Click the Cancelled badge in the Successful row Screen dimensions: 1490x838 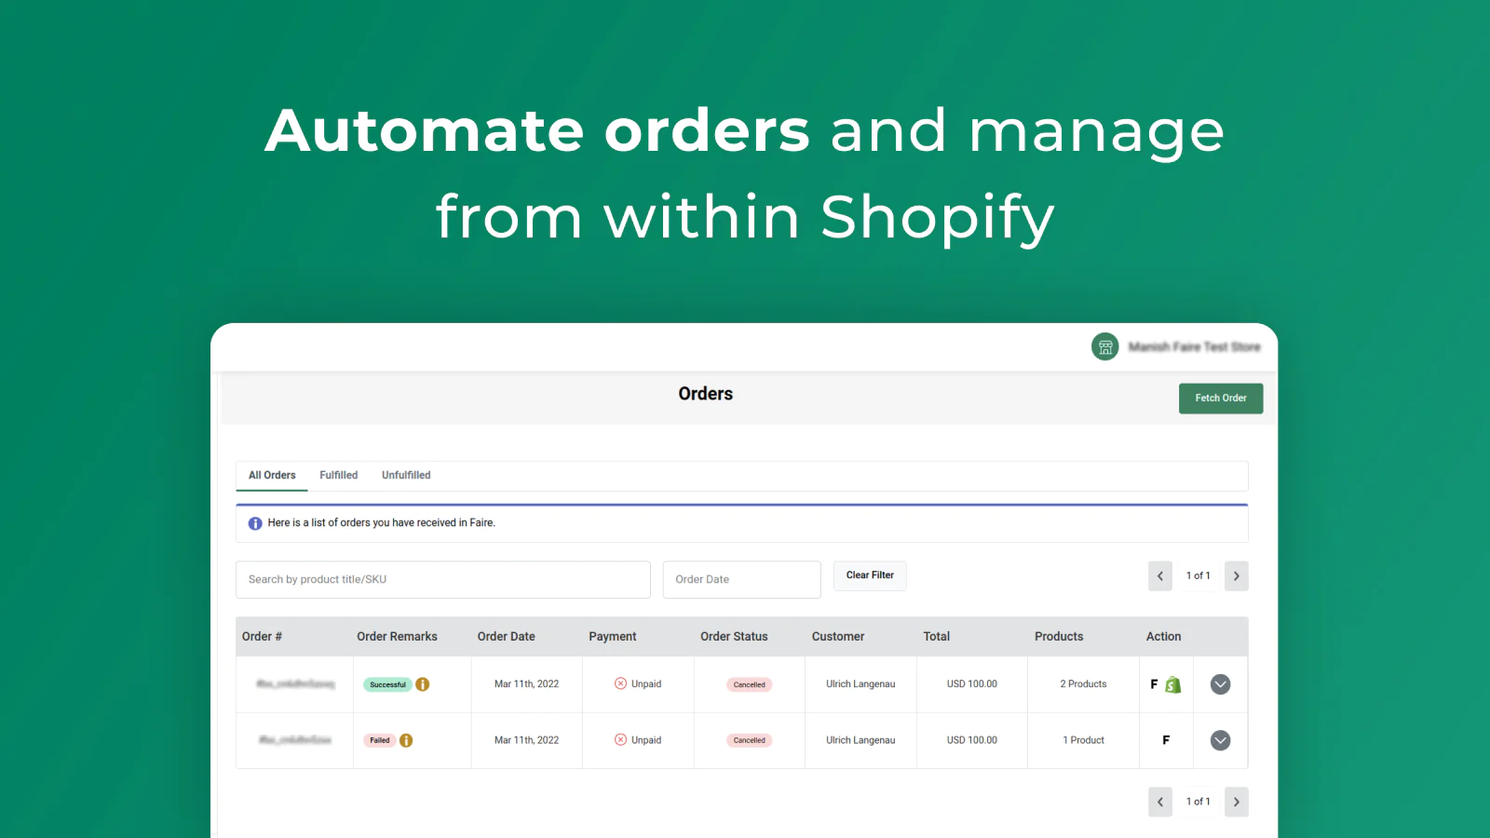click(750, 684)
